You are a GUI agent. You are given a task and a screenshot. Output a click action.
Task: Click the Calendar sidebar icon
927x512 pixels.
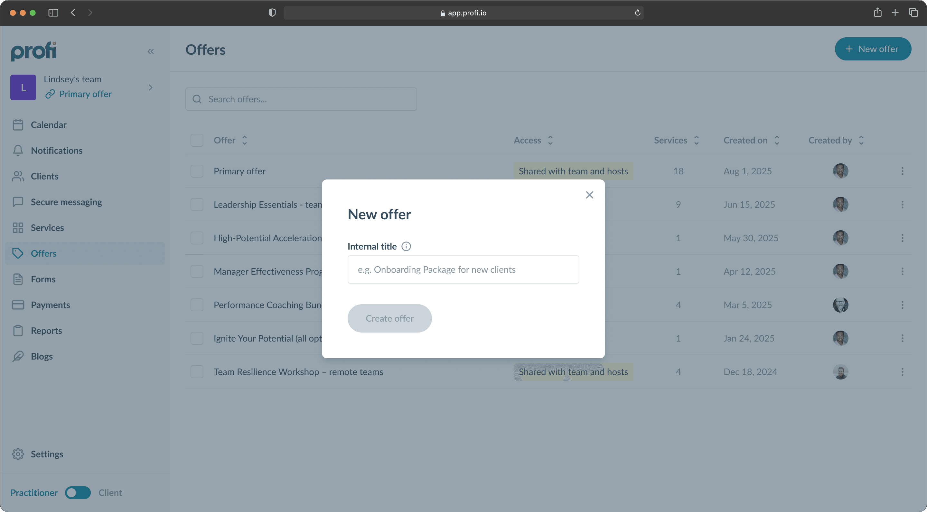[18, 125]
